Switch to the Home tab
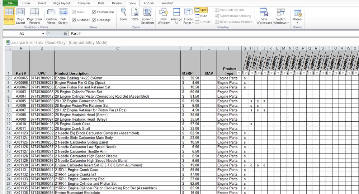Viewport: 359px width, 194px height. point(26,3)
